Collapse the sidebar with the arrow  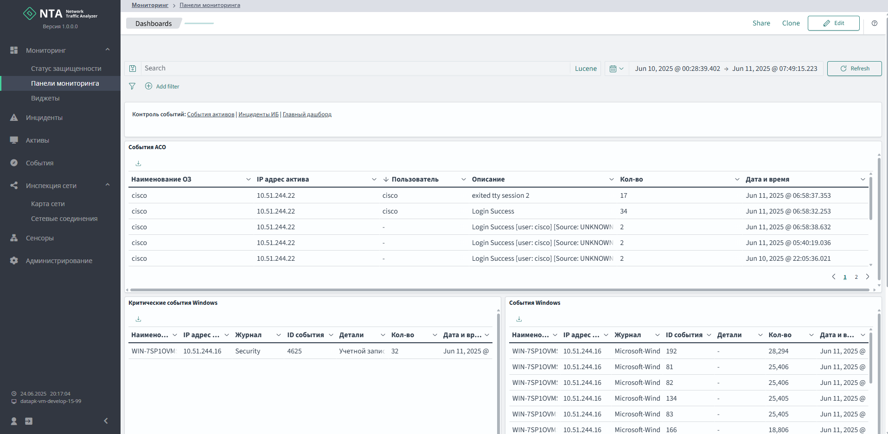106,421
